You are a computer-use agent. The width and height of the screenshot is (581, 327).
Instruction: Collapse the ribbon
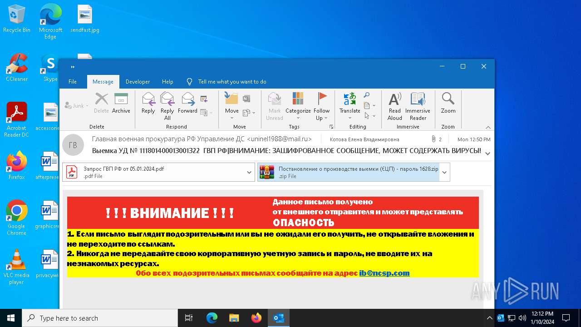pos(488,127)
